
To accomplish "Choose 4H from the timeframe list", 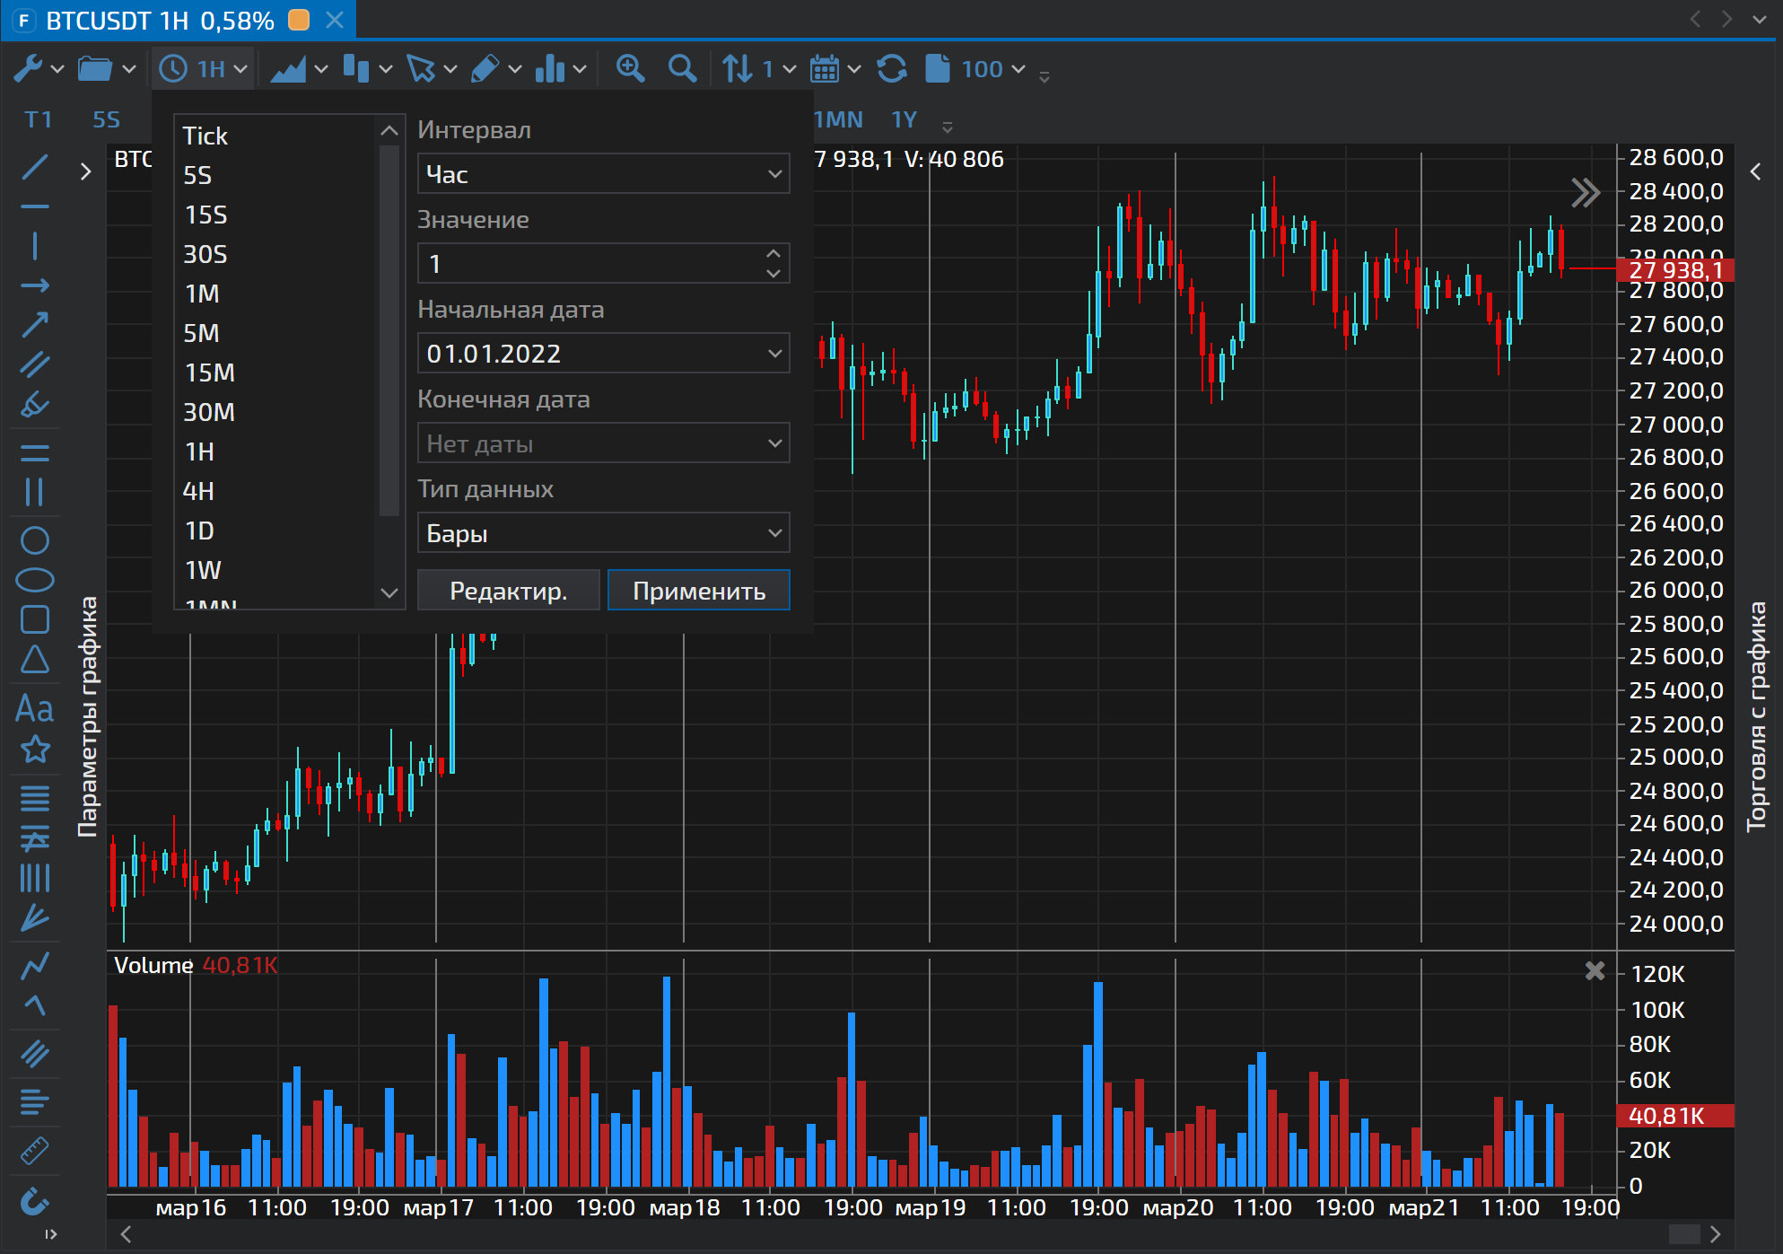I will tap(198, 491).
